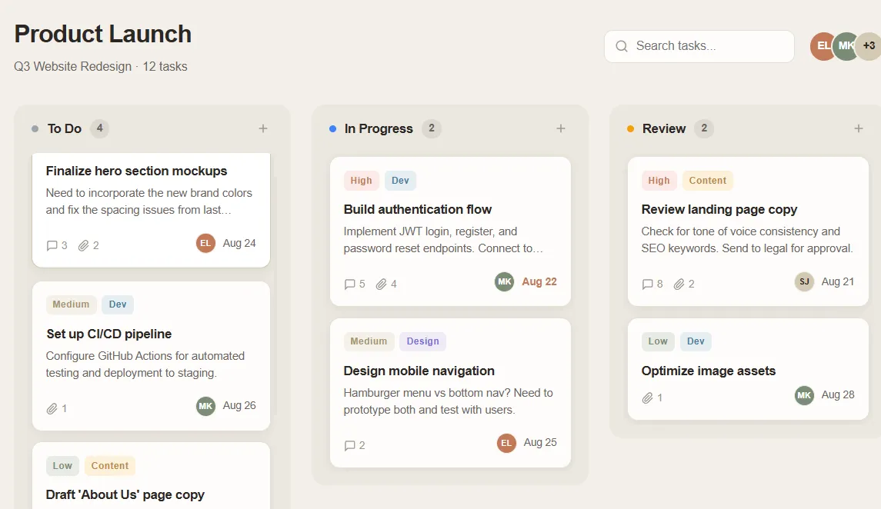Viewport: 881px width, 509px height.
Task: Click the Product Launch board title
Action: 103,35
